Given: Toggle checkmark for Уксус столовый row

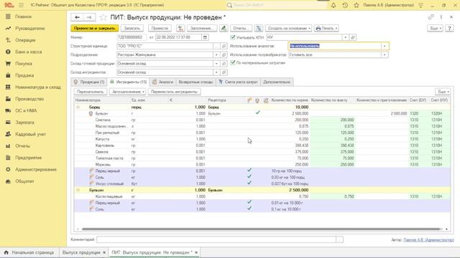Looking at the screenshot, I should [249, 183].
